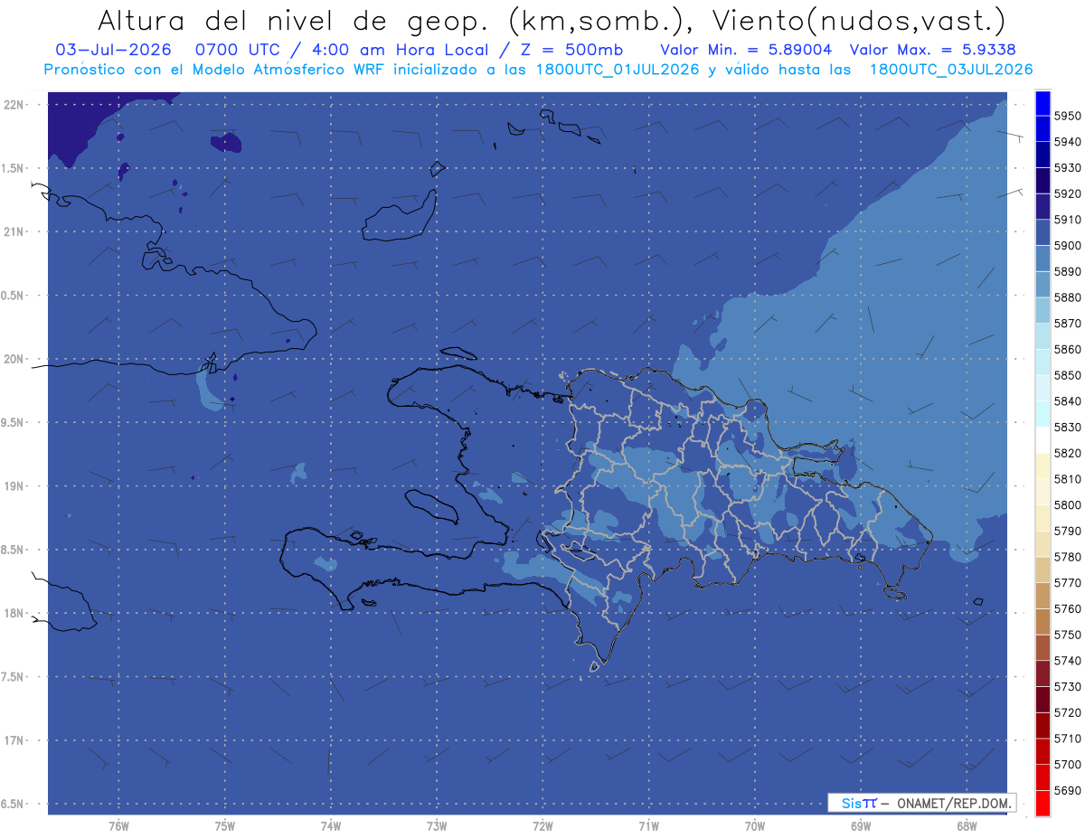Click the '69W' longitude label
This screenshot has height=838, width=1085.
click(861, 825)
